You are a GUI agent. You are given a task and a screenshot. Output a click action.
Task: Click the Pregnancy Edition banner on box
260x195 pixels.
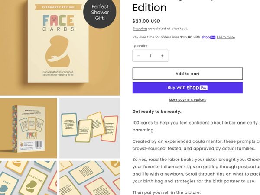(x=58, y=7)
